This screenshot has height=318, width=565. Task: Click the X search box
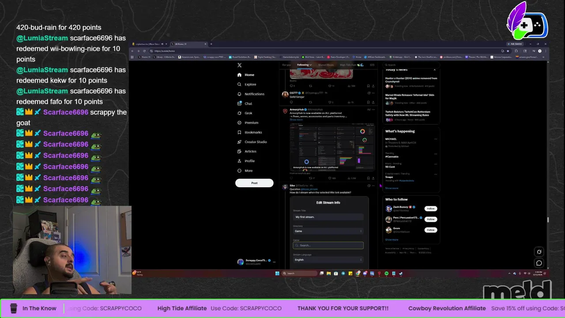(x=411, y=65)
